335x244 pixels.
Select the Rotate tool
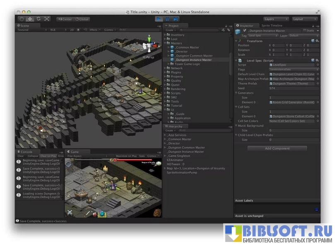point(38,19)
